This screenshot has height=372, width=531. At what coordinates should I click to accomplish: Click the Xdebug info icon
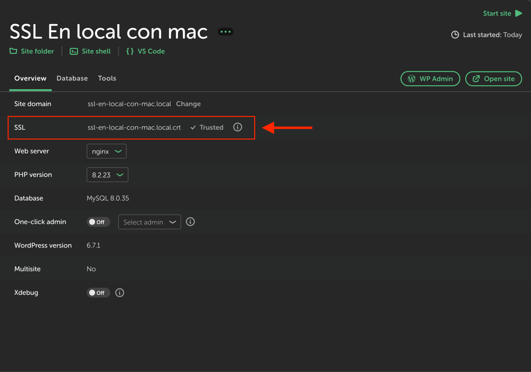[x=119, y=293]
